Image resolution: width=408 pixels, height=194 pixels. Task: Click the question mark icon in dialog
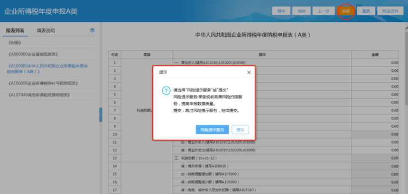166,90
